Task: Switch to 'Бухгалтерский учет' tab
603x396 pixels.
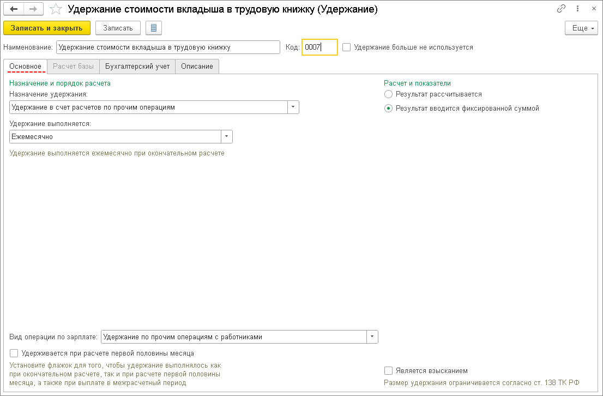Action: coord(137,67)
